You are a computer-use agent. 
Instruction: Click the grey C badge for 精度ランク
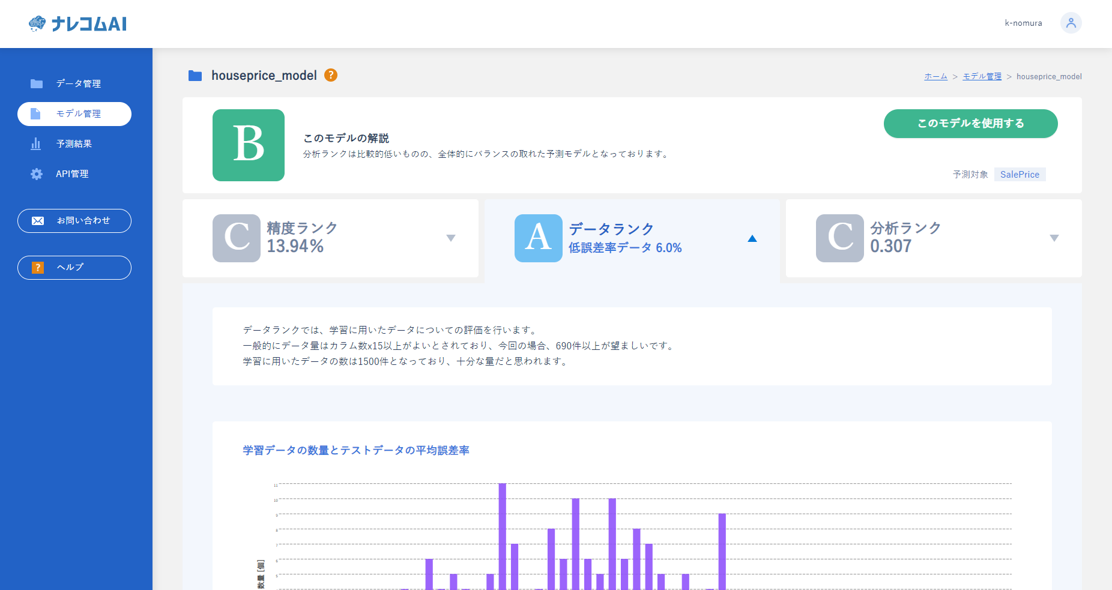tap(237, 238)
